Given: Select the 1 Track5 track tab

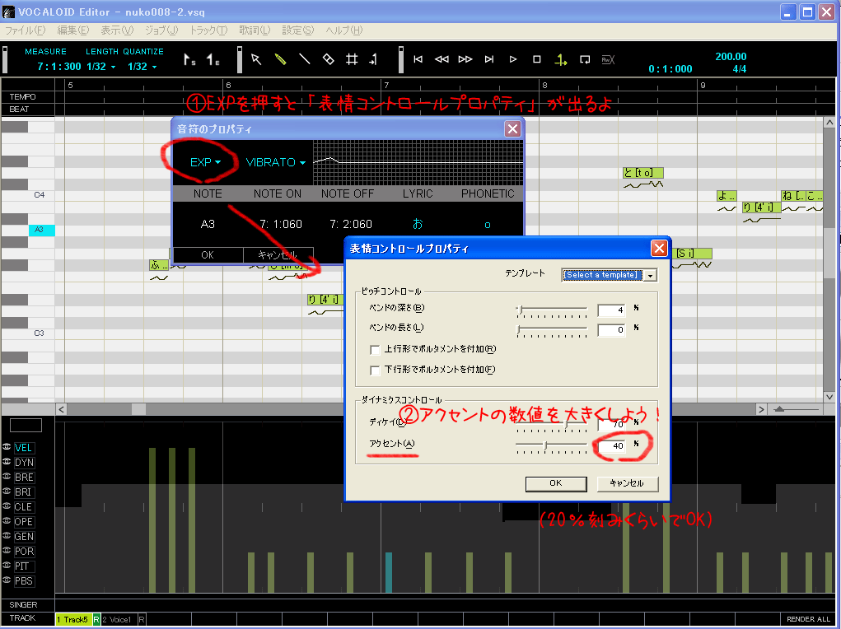Looking at the screenshot, I should tap(73, 619).
